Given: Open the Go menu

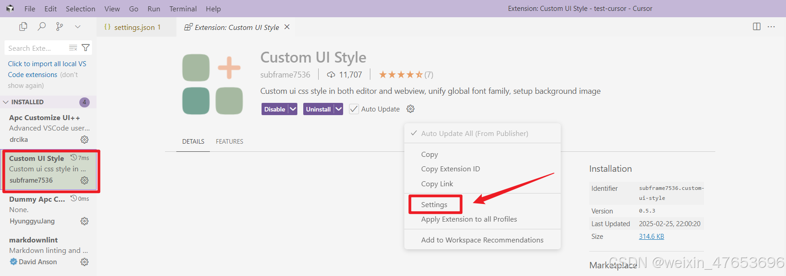Looking at the screenshot, I should (x=134, y=9).
